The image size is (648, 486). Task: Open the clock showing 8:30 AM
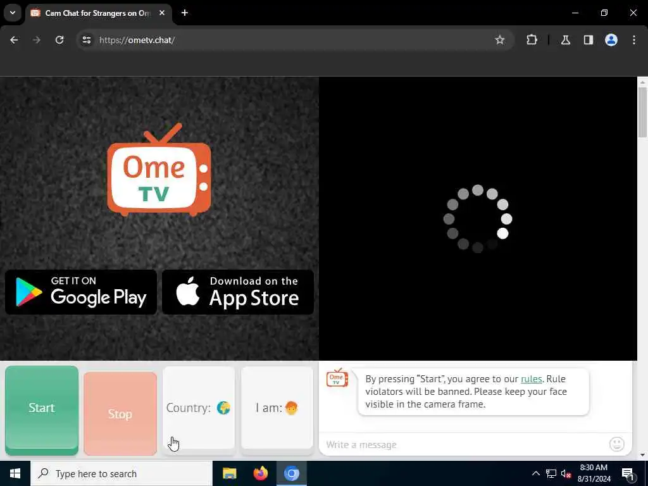(x=594, y=473)
